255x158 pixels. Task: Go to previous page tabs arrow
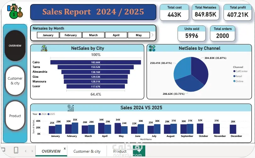coord(25,151)
